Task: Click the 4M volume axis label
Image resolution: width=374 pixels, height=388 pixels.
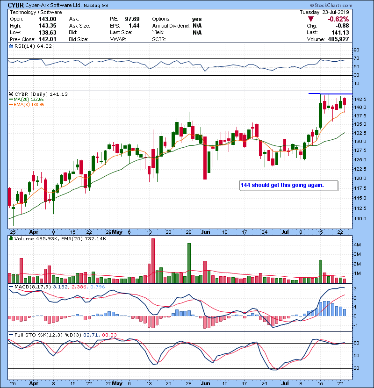Action: (x=358, y=245)
